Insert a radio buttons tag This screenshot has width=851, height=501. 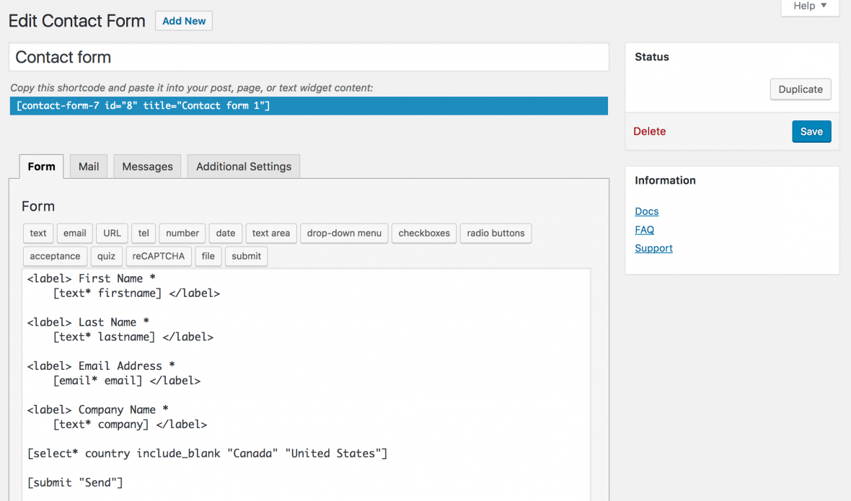click(x=495, y=233)
